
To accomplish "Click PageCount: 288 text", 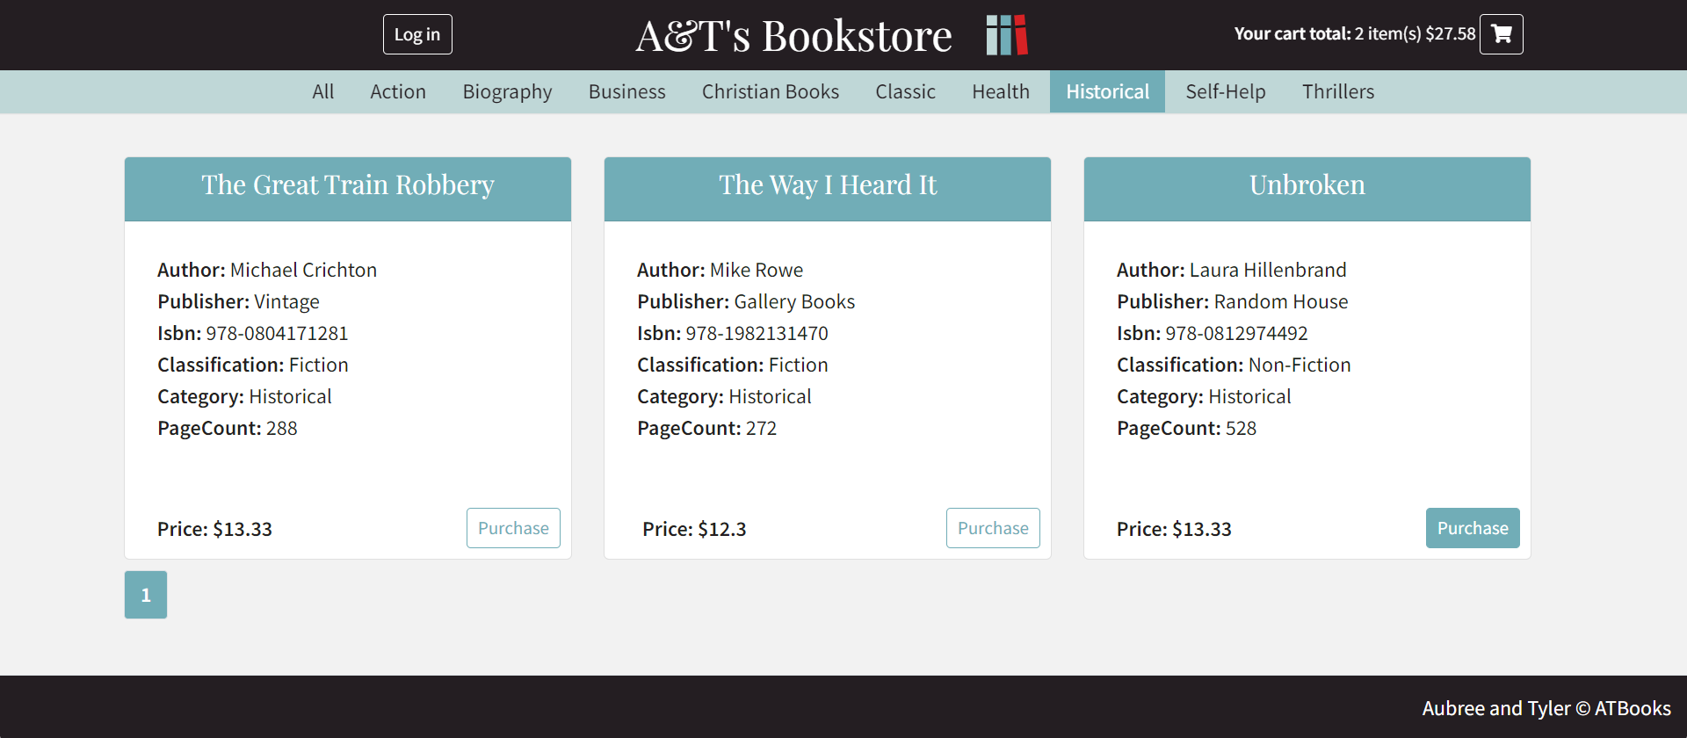I will [228, 428].
